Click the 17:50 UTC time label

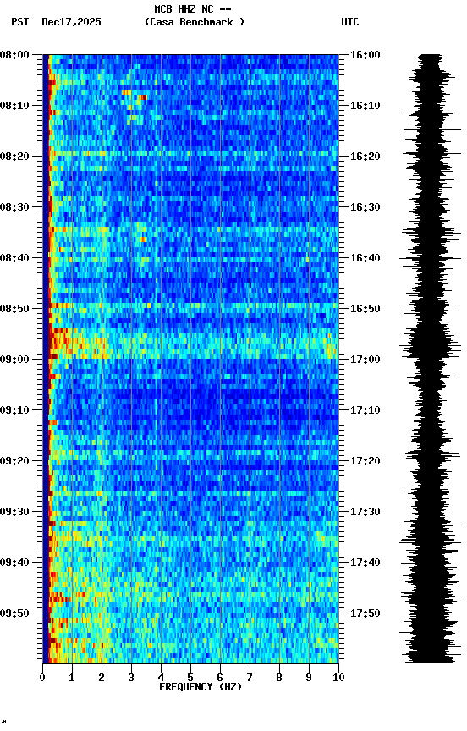click(x=365, y=613)
